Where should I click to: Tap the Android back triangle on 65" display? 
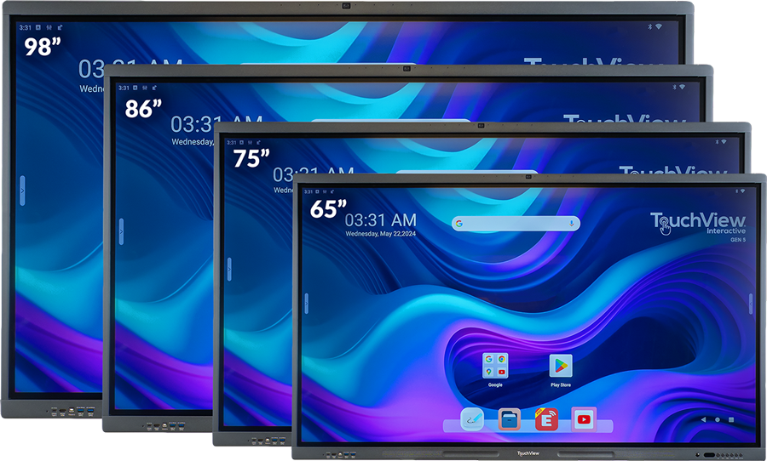coord(703,419)
